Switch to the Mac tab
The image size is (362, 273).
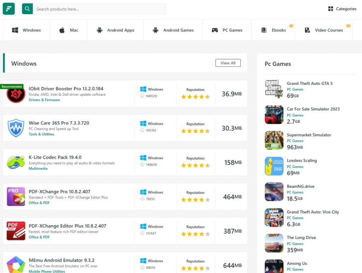click(69, 30)
